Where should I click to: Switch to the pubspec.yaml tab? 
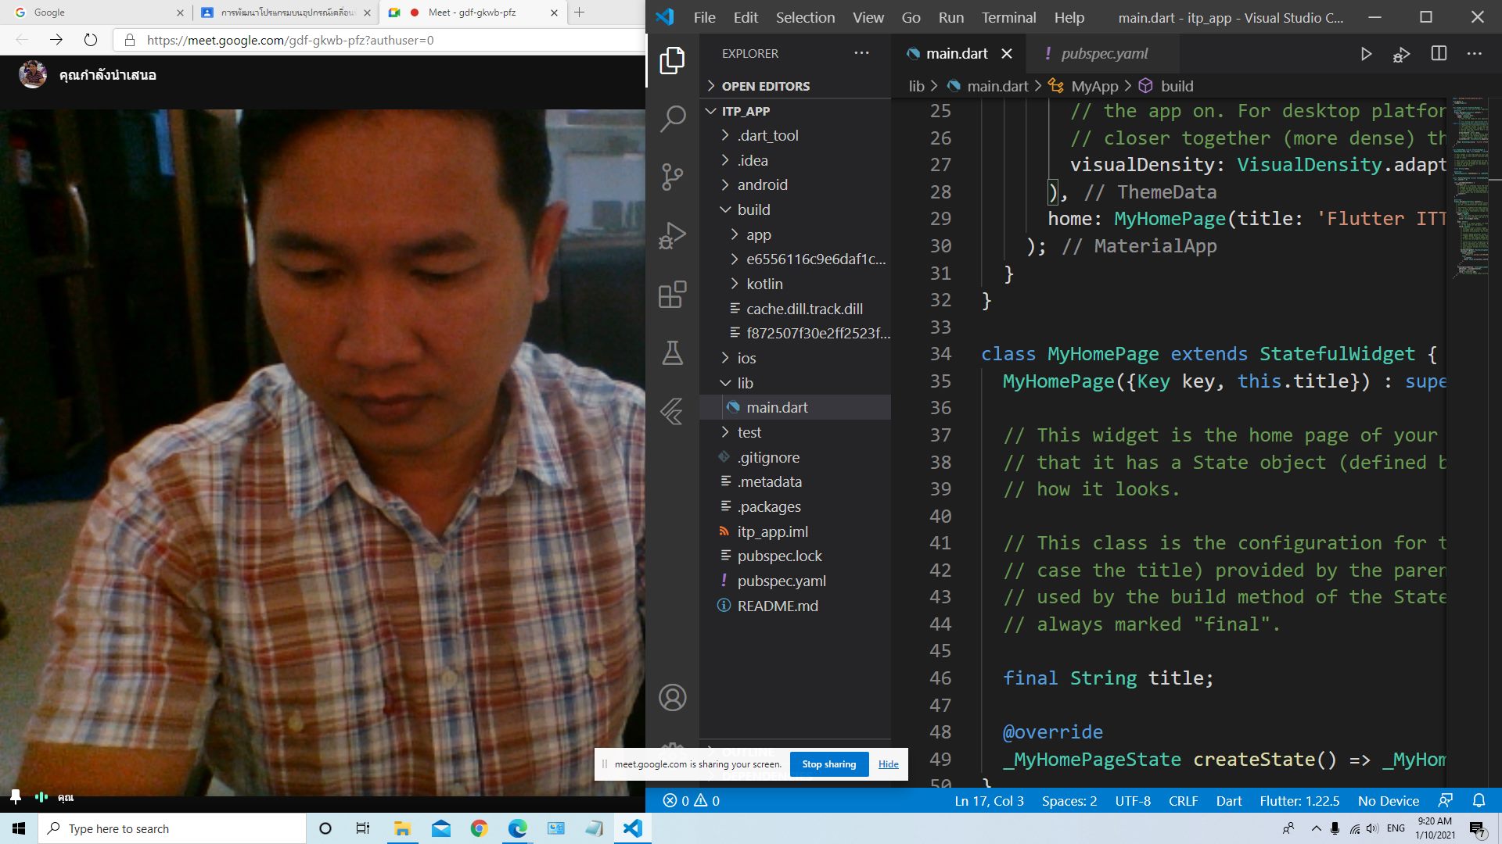tap(1103, 53)
